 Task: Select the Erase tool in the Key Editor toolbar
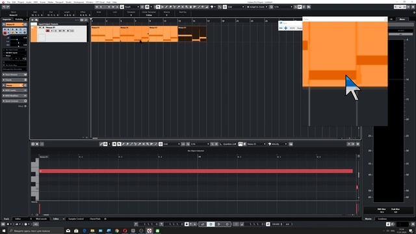point(127,144)
